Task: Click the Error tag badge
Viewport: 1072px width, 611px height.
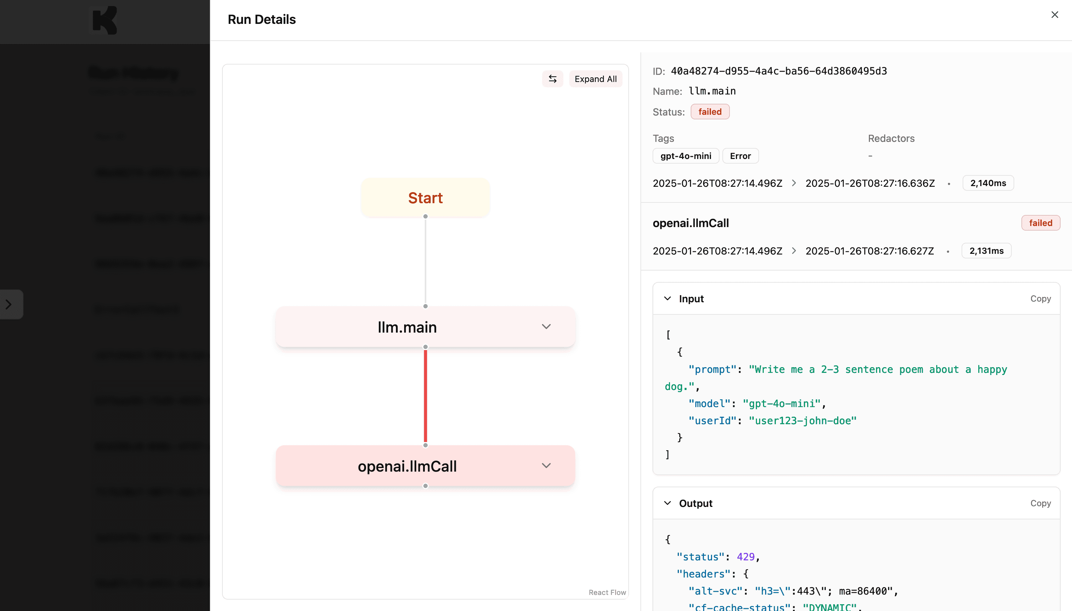Action: tap(740, 156)
